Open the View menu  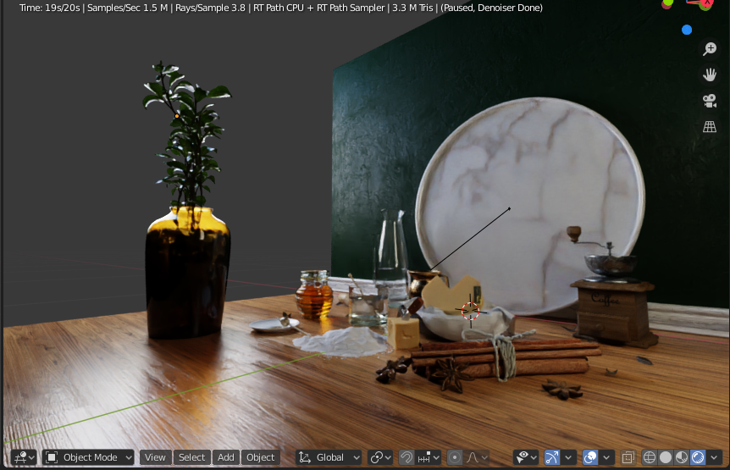[x=155, y=457]
